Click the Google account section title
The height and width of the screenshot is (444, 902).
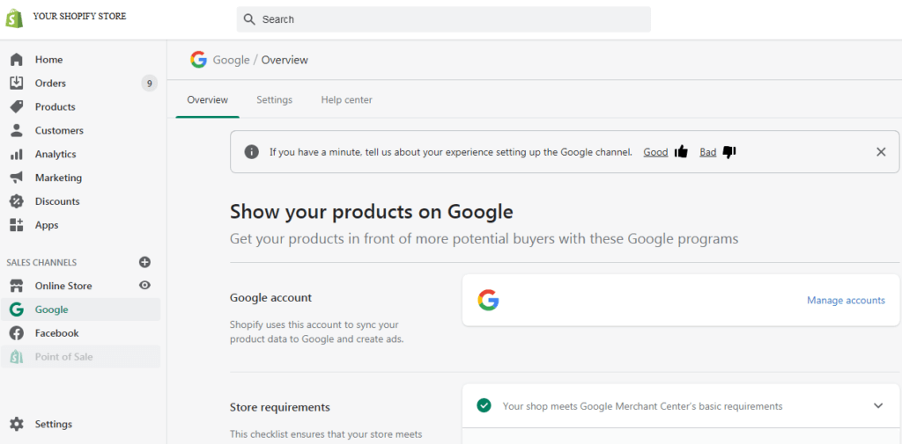pyautogui.click(x=270, y=297)
